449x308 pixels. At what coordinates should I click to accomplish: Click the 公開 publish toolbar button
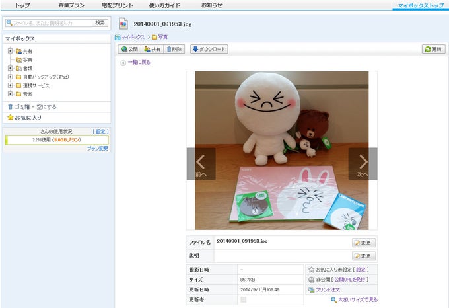(x=129, y=49)
